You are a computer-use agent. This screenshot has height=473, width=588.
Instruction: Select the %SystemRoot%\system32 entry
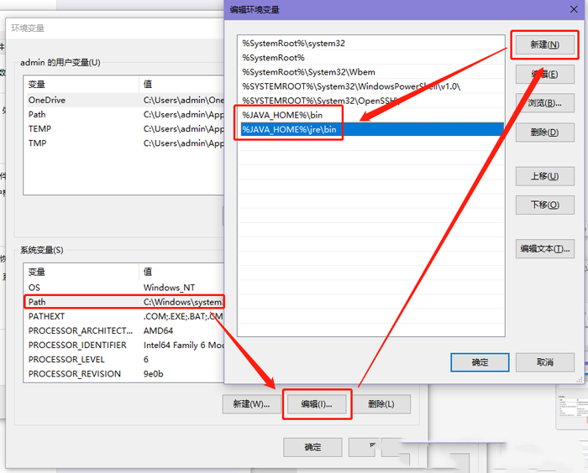(x=294, y=44)
